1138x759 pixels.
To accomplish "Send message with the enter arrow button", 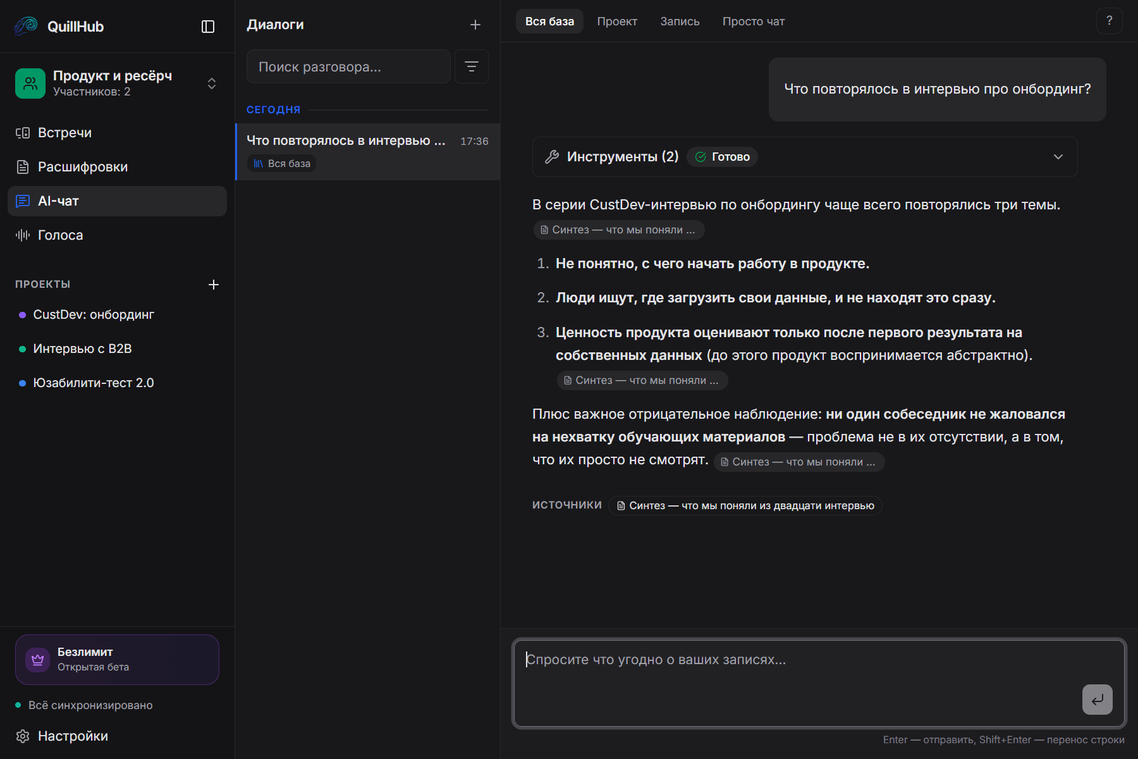I will [1098, 700].
